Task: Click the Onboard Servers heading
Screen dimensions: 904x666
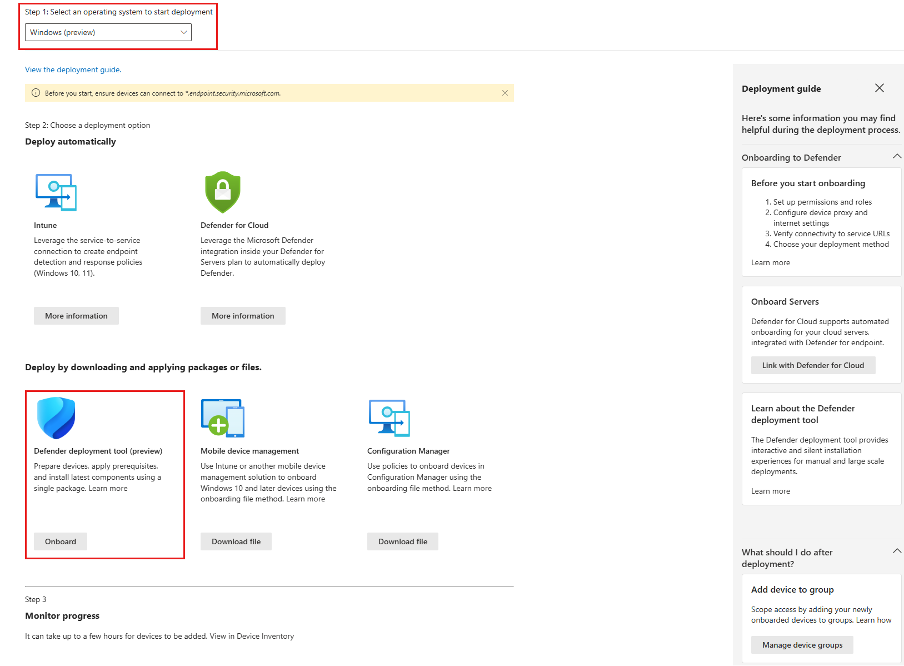Action: pyautogui.click(x=785, y=301)
